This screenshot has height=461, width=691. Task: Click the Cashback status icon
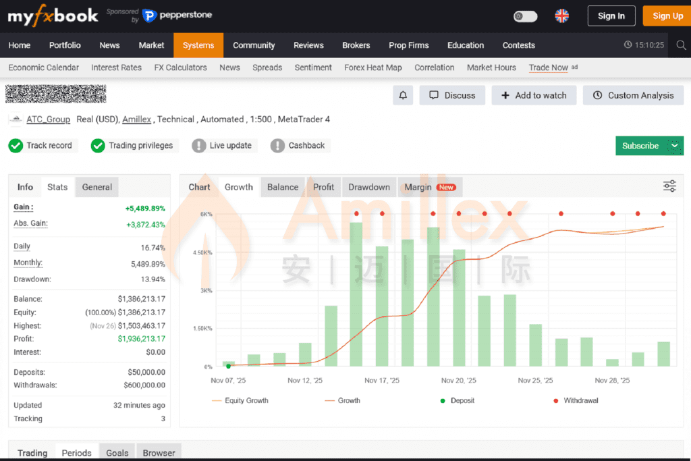(277, 145)
